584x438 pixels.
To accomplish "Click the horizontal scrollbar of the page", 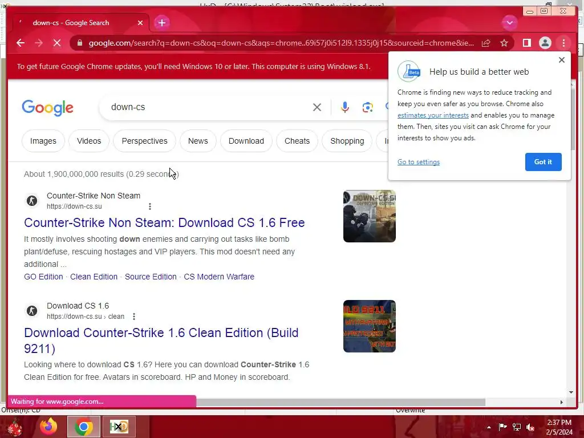I will point(341,402).
